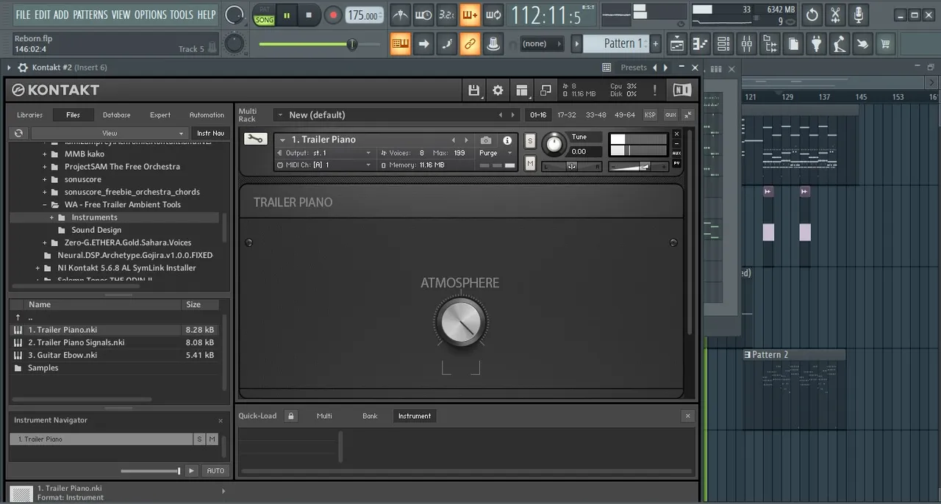Expand the ProjectSAM The Free Orchestra folder
Viewport: 941px width, 504px height.
pos(45,167)
